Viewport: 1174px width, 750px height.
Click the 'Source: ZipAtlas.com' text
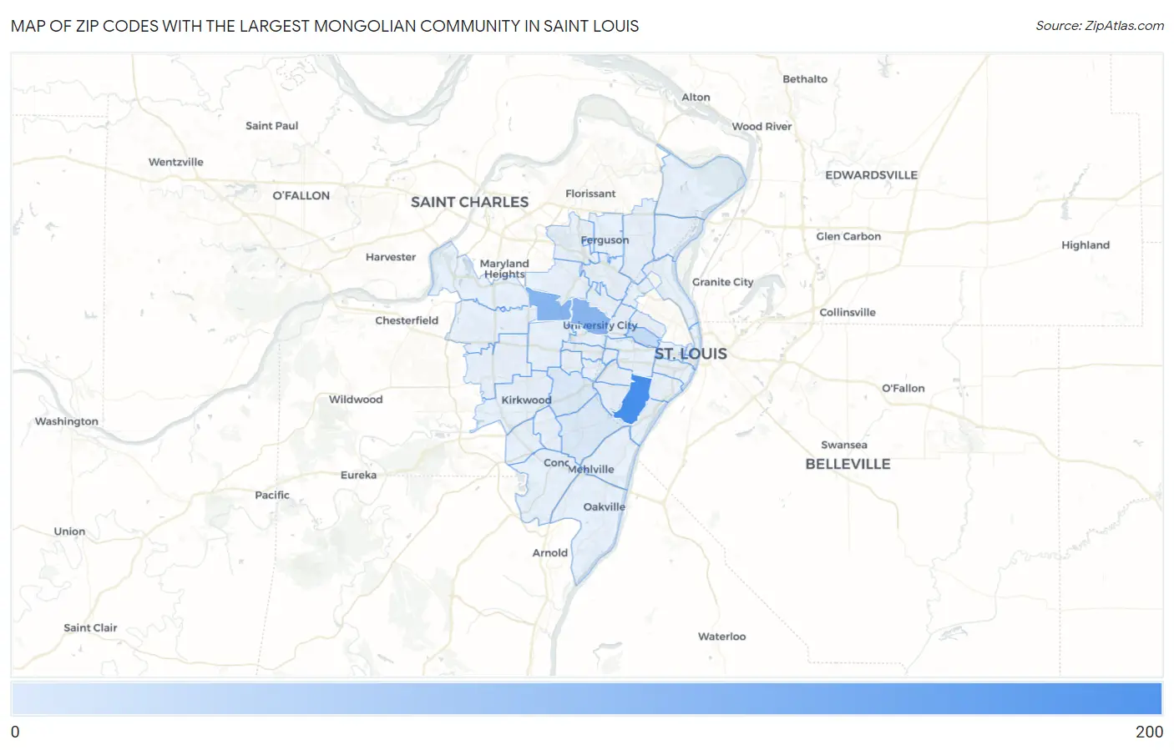click(1100, 26)
